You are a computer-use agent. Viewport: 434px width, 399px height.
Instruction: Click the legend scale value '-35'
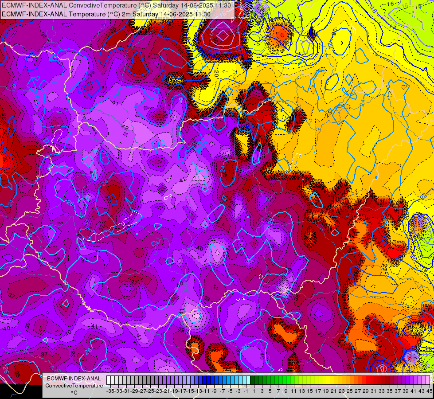pos(110,391)
